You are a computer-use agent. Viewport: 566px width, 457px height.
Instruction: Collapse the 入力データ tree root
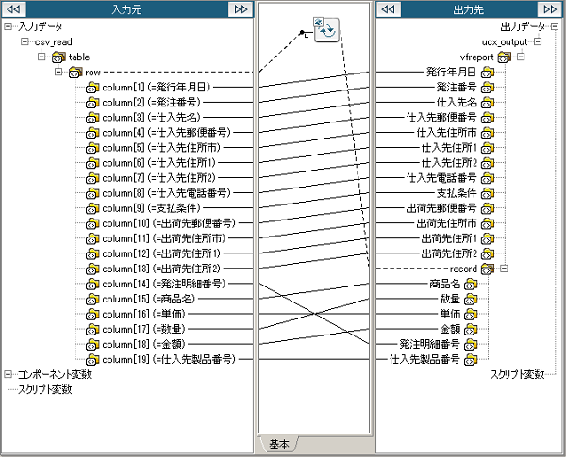[9, 26]
